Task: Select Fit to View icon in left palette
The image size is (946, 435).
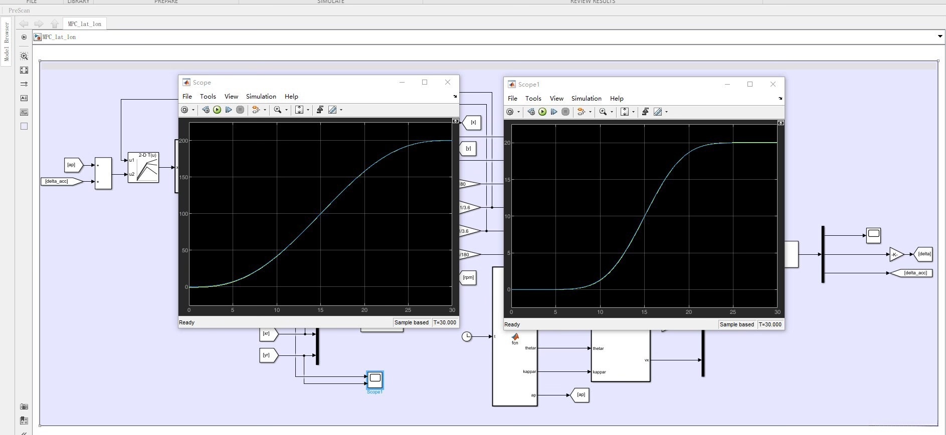Action: [24, 71]
